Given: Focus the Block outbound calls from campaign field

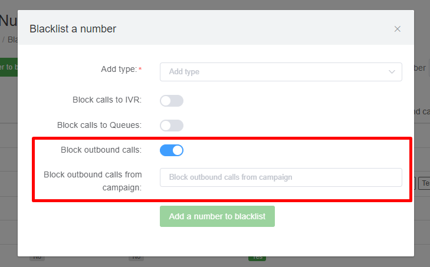Looking at the screenshot, I should [281, 177].
